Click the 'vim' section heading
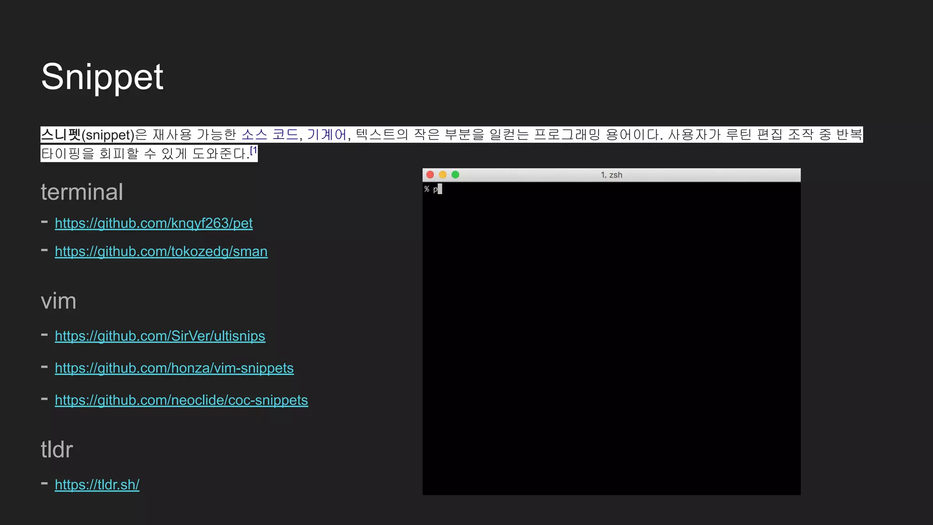This screenshot has height=525, width=933. (58, 301)
